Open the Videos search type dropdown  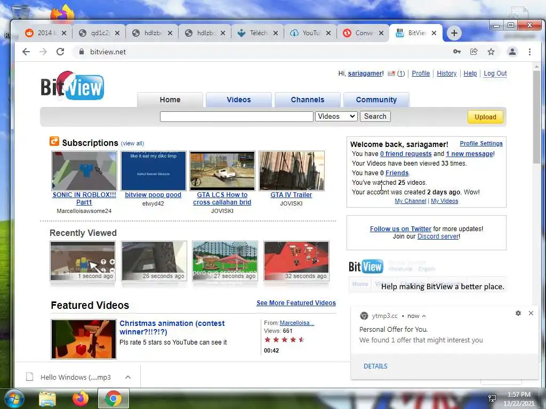[x=336, y=116]
